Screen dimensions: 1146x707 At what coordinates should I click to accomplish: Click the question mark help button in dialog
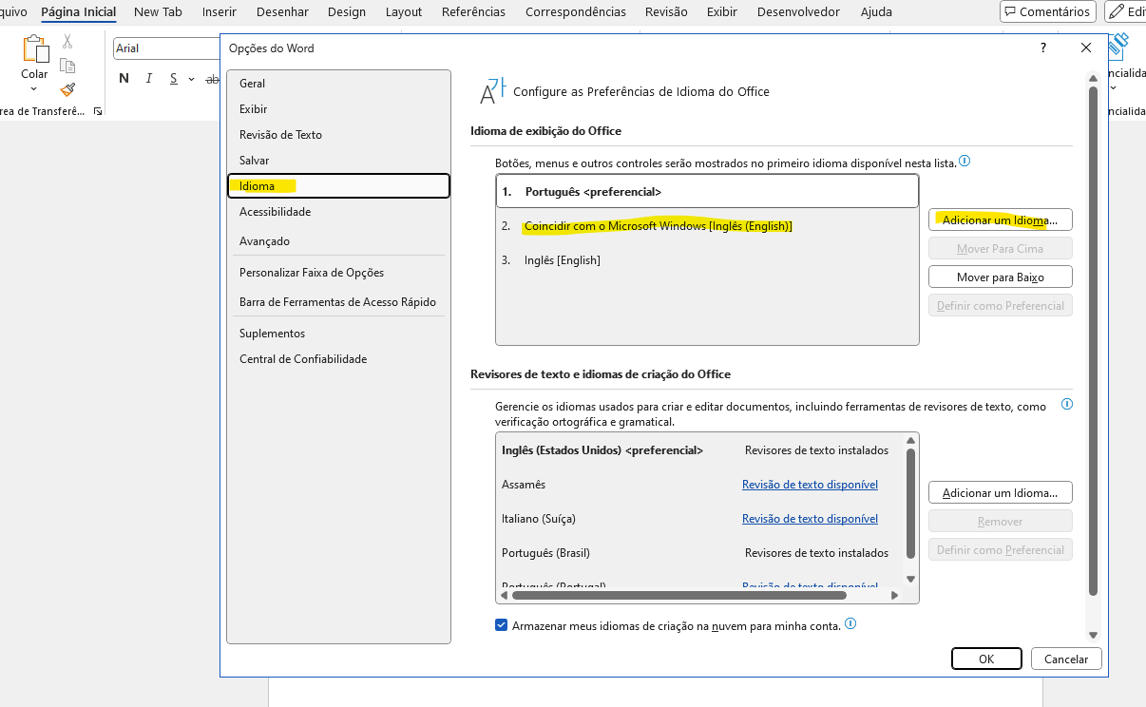pyautogui.click(x=1043, y=48)
